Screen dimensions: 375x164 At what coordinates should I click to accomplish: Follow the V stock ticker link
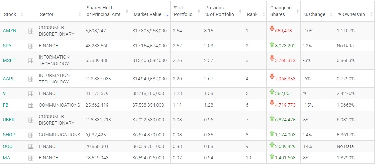[4, 94]
